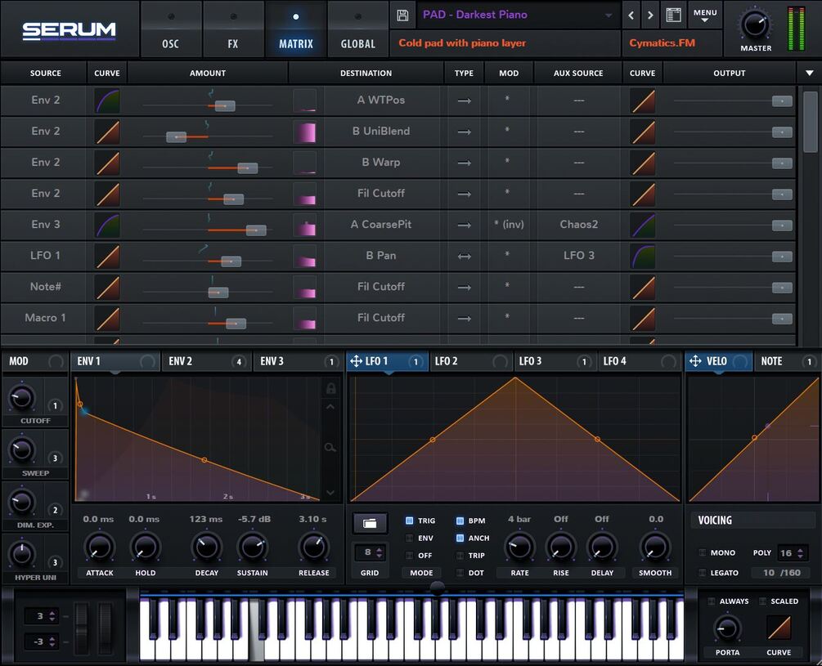822x666 pixels.
Task: Open the preset name dropdown
Action: click(518, 15)
